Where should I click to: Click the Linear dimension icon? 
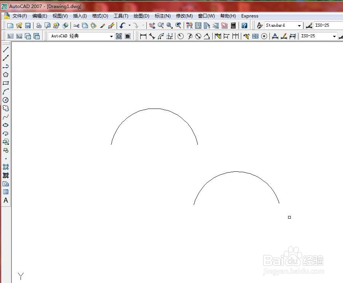pyautogui.click(x=143, y=36)
